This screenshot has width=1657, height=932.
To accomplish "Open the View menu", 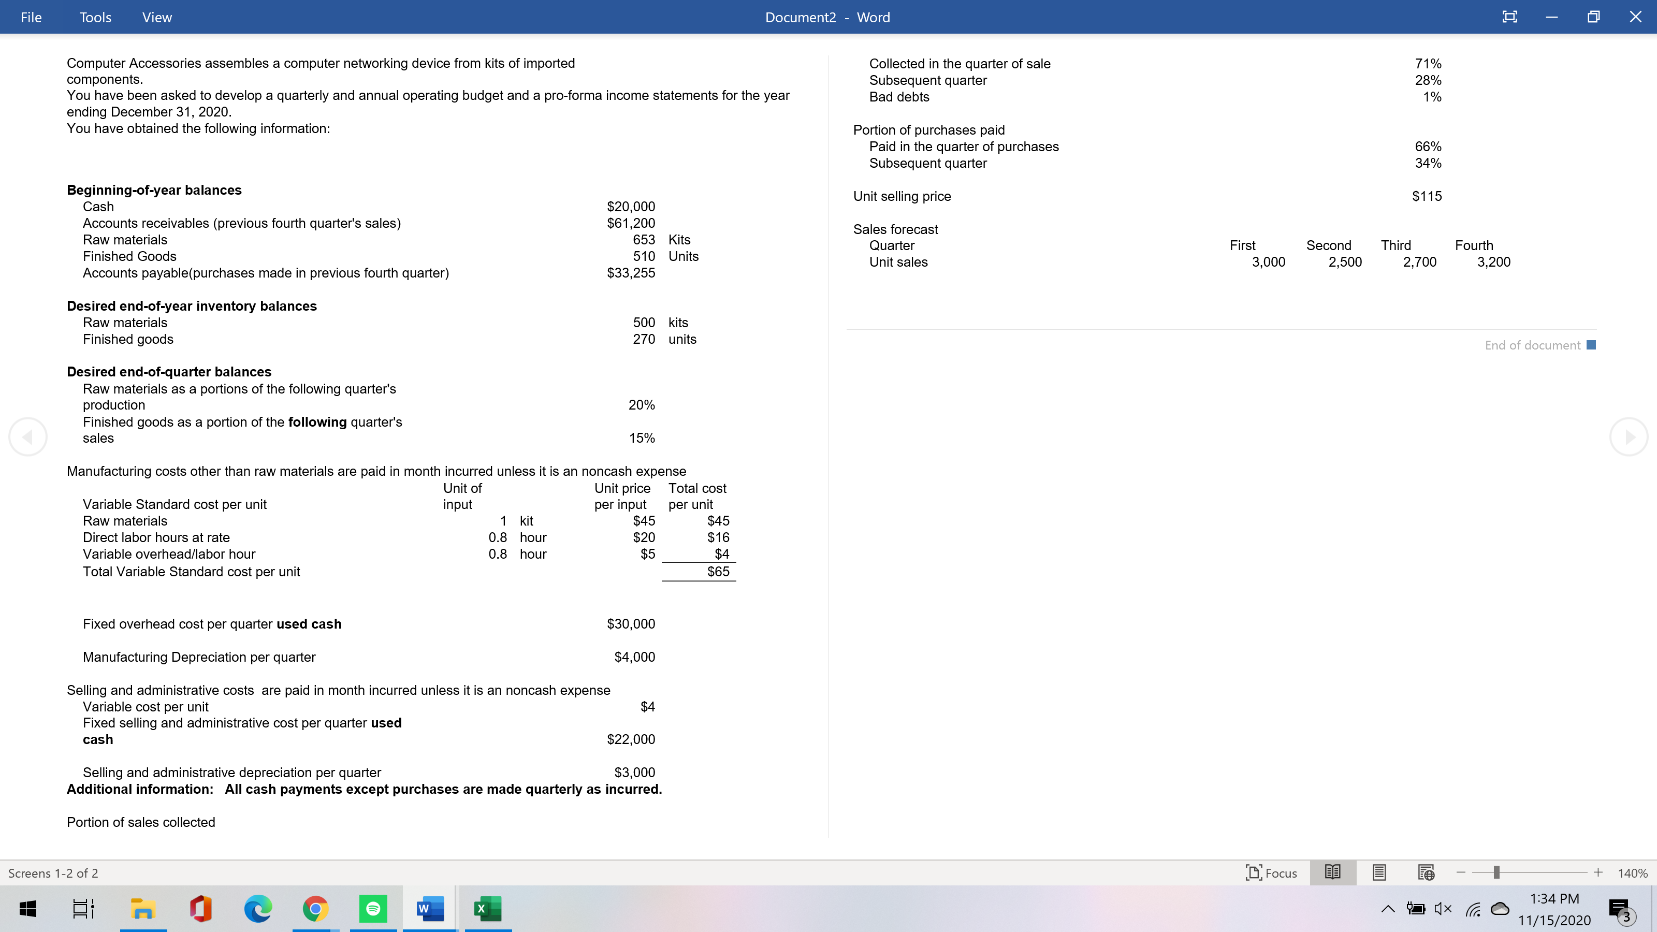I will click(x=157, y=18).
